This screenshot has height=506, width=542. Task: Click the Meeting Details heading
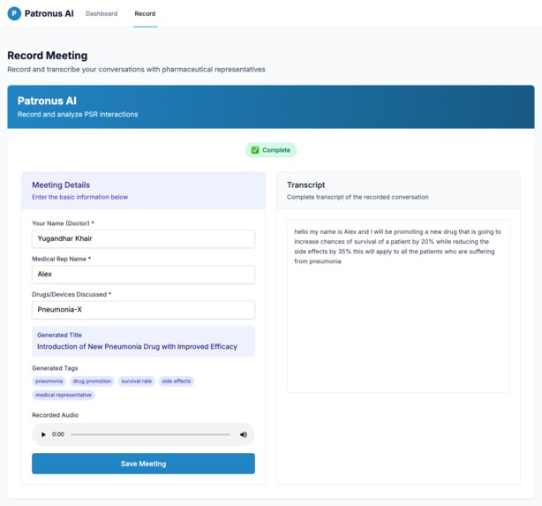(61, 185)
